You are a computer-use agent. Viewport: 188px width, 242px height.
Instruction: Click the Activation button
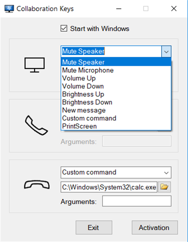click(154, 228)
